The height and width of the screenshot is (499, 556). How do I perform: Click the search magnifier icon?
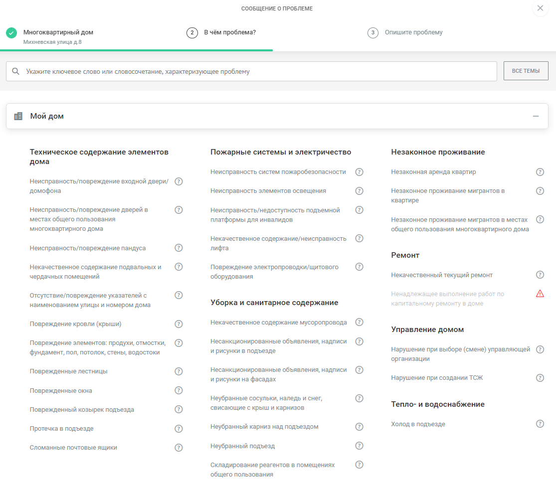click(16, 71)
